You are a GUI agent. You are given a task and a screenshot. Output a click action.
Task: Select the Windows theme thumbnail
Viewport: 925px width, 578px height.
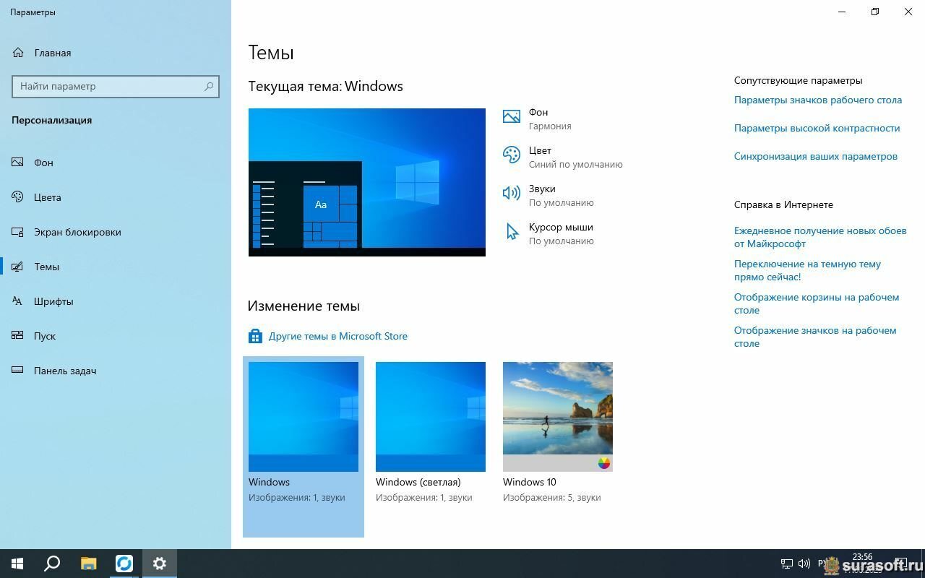304,417
